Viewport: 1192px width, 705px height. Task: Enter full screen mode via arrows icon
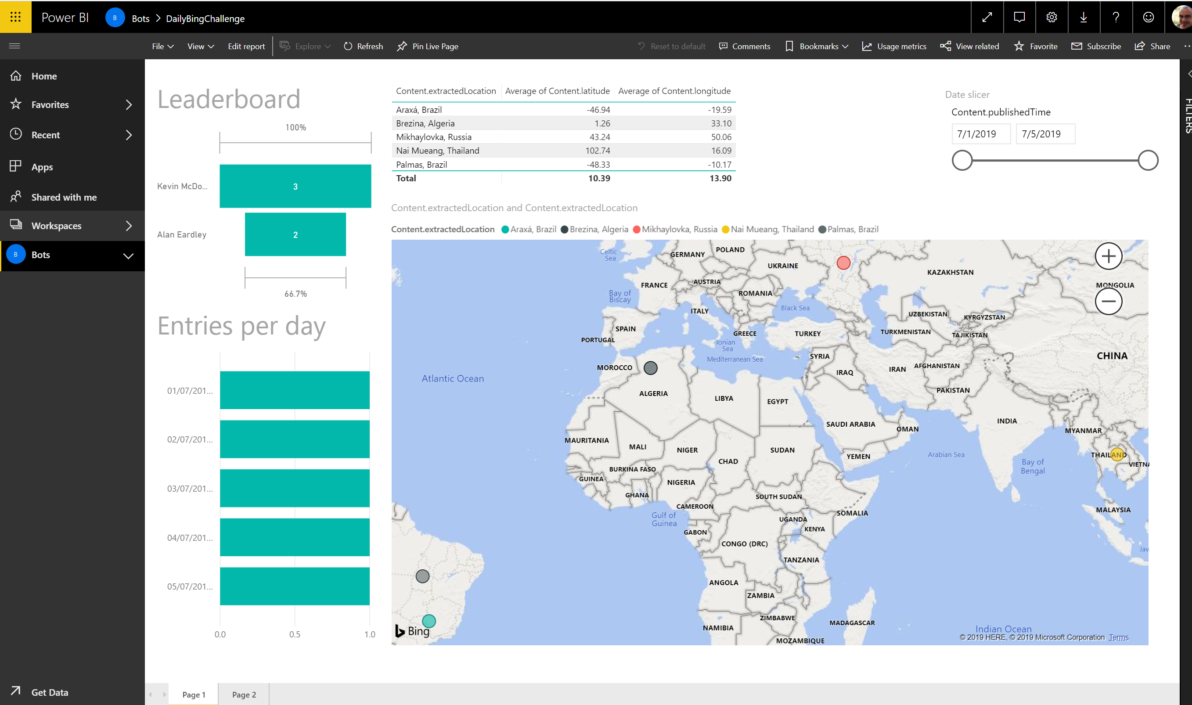click(987, 18)
